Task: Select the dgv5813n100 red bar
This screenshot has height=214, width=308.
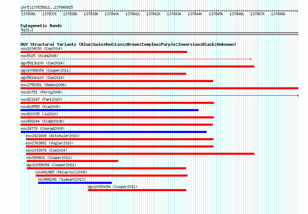Action: (x=137, y=66)
